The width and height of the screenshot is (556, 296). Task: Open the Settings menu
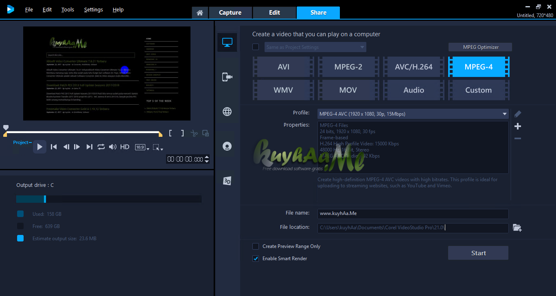click(x=94, y=9)
